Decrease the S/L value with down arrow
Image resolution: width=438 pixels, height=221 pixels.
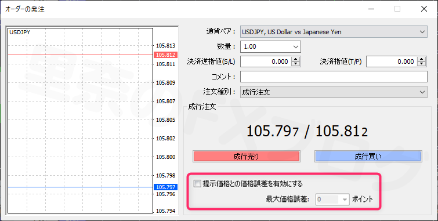tap(295, 64)
